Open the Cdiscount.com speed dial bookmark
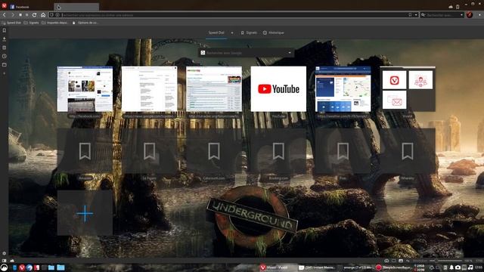Screen dimensions: 484x272 click(x=214, y=151)
